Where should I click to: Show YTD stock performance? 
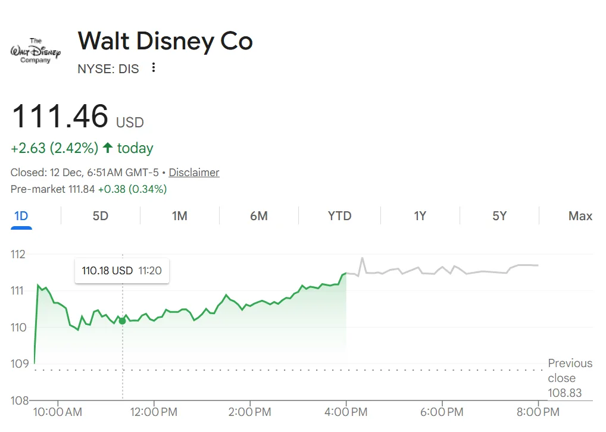pos(339,216)
